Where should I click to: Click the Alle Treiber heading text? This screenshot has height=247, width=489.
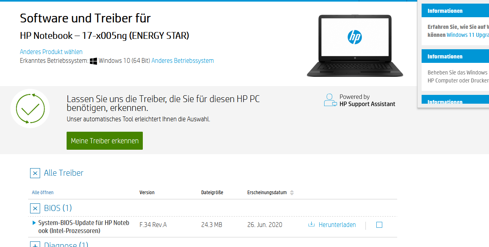click(x=64, y=173)
